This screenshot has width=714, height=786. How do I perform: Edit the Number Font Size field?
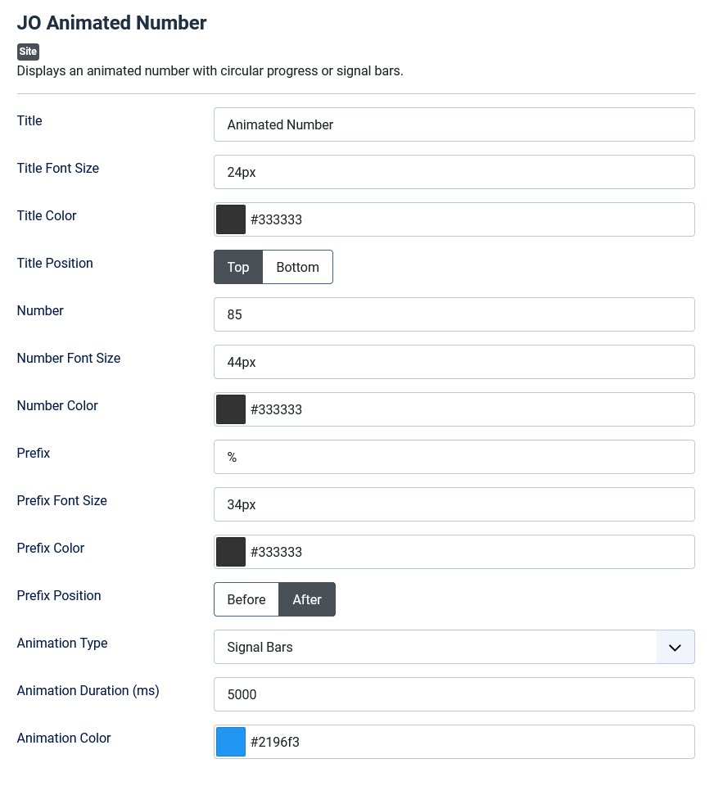(454, 362)
